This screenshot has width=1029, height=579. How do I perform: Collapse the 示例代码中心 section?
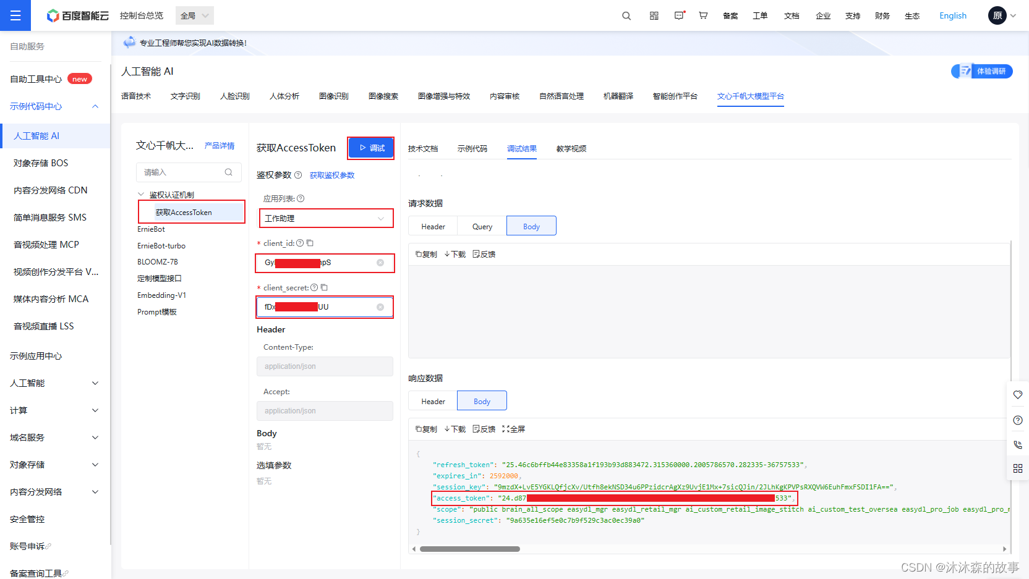(x=95, y=106)
